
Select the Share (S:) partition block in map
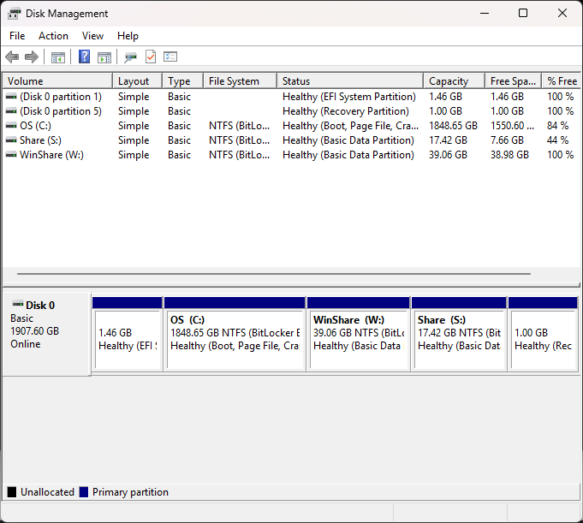[x=459, y=334]
